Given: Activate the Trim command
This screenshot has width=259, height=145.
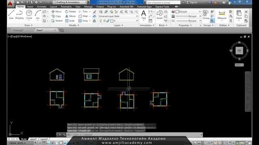Looking at the screenshot, I should pos(83,12).
